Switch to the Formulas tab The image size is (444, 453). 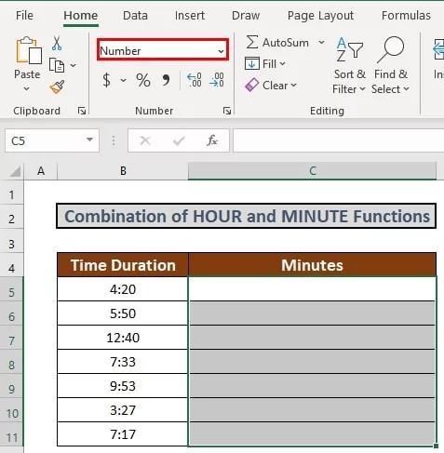pyautogui.click(x=406, y=16)
